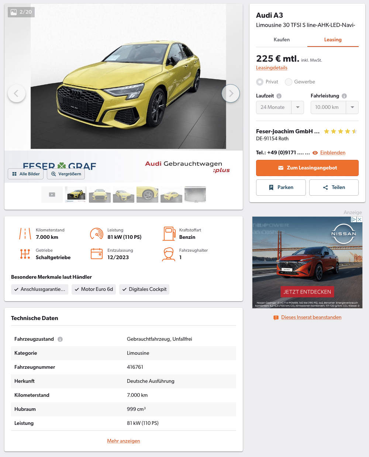Click the Fahrzeughalter person icon
This screenshot has height=457, width=369.
pos(169,254)
